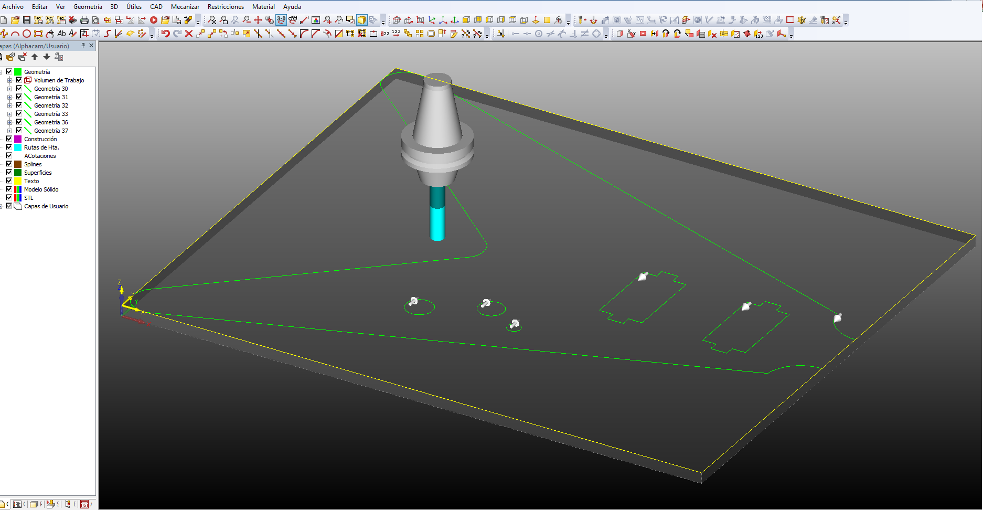Open the machining toolbar overflow dropdown at right end
983x510 pixels.
pos(846,21)
